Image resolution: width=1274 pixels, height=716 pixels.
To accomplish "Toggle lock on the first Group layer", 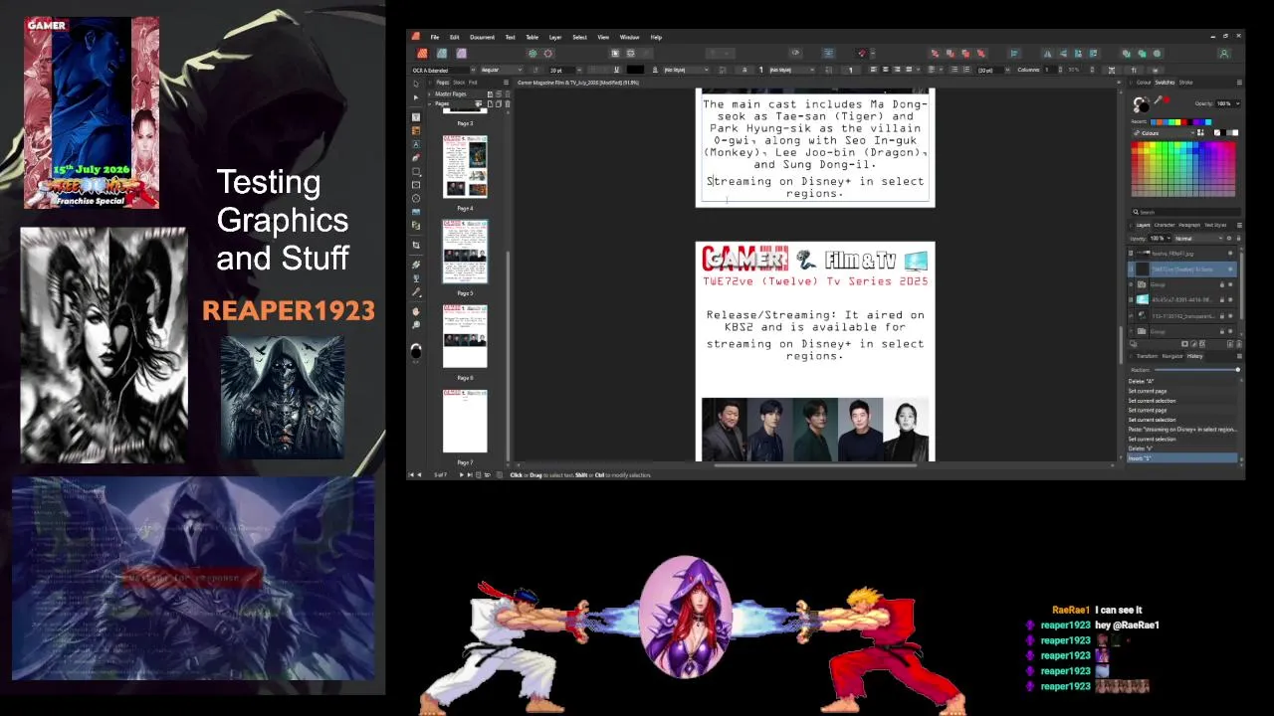I will point(1222,284).
